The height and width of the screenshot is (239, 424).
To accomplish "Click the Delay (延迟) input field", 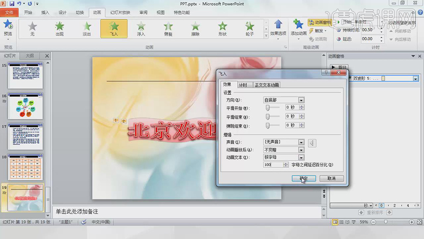I will tap(370, 39).
